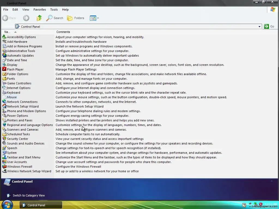Click inside the Control Panel address field

tap(138, 26)
